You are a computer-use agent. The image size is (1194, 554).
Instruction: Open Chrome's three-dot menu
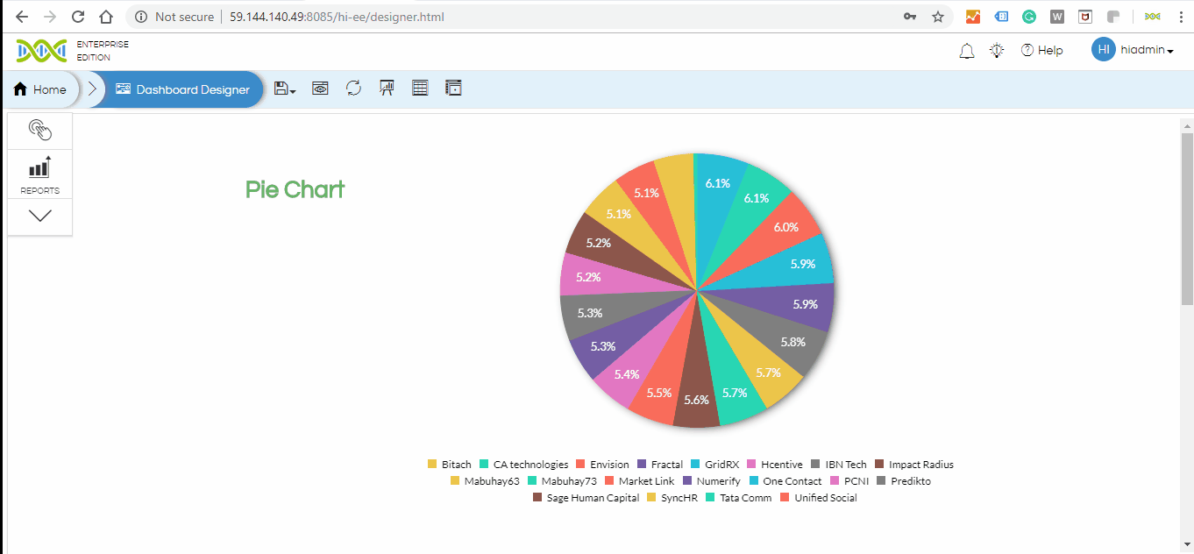[x=1181, y=17]
